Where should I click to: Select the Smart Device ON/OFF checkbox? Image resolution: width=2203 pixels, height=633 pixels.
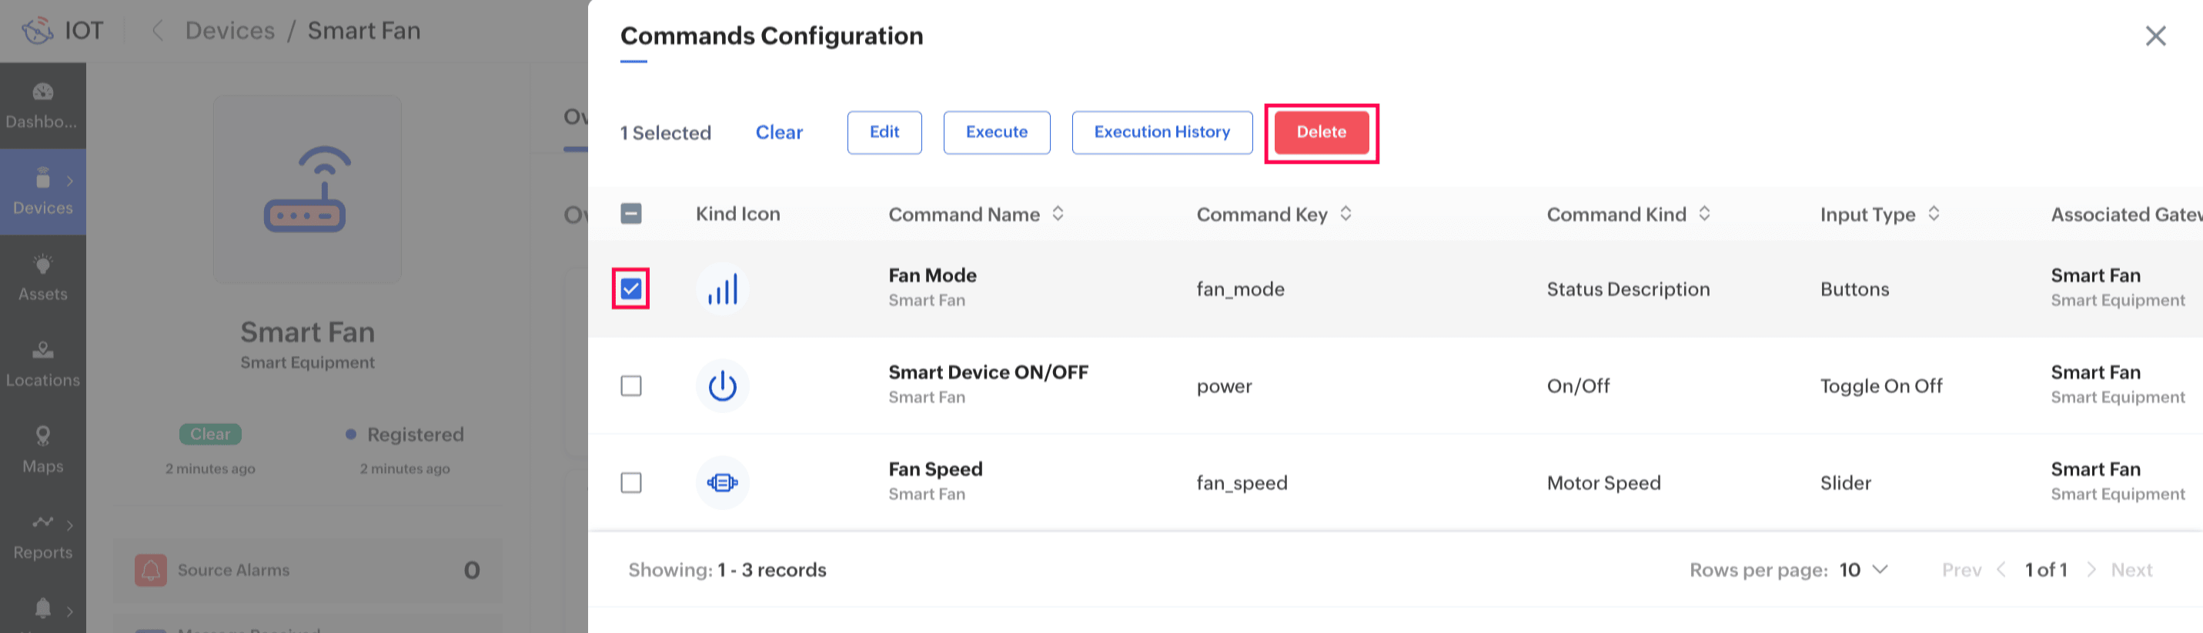[x=631, y=386]
